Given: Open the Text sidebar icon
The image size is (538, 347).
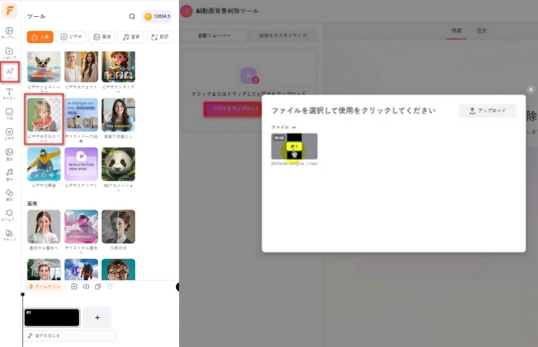Looking at the screenshot, I should [9, 94].
